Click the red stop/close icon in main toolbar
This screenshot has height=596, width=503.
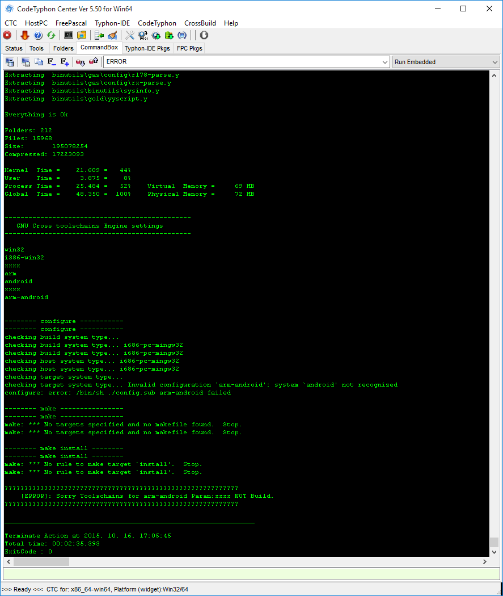pyautogui.click(x=7, y=35)
